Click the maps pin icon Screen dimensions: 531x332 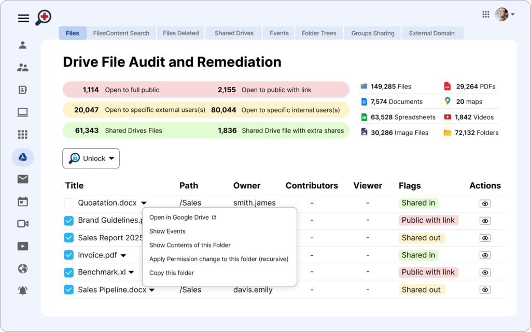[x=448, y=101]
